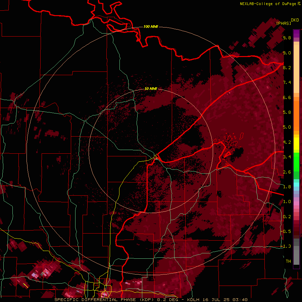The height and width of the screenshot is (302, 302).
Task: Click the -1.3 legend value
Action: [x=286, y=246]
